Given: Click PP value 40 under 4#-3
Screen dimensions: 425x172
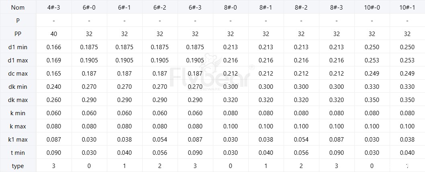Looking at the screenshot, I should pyautogui.click(x=54, y=34).
